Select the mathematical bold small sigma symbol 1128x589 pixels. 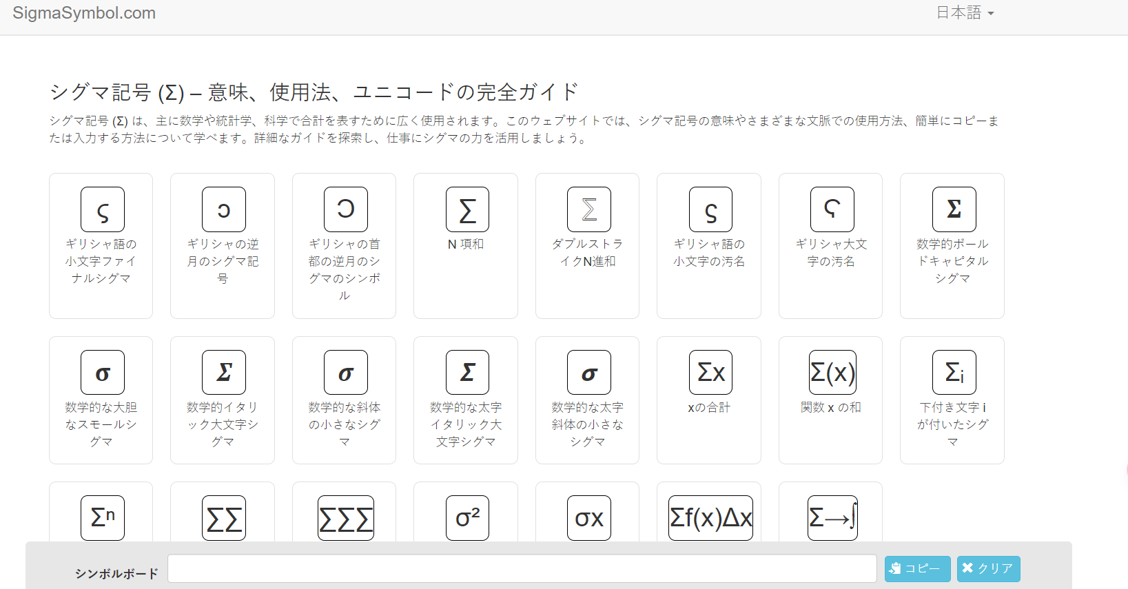click(x=103, y=373)
